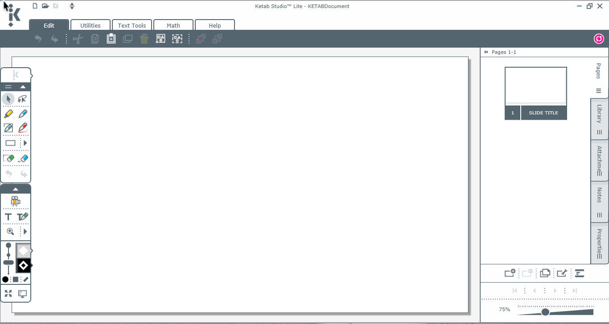Image resolution: width=609 pixels, height=324 pixels.
Task: Select the Text tool
Action: 8,217
